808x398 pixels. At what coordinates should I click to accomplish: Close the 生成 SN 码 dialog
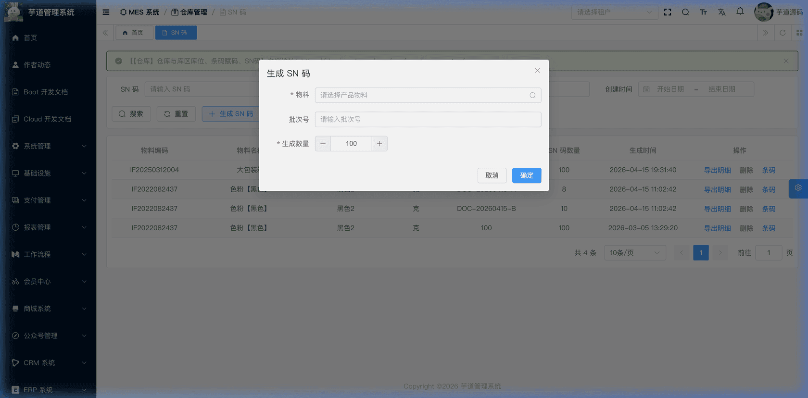point(537,71)
